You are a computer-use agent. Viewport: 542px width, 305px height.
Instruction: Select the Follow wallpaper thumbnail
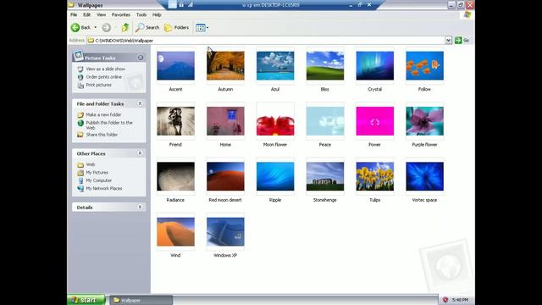pyautogui.click(x=424, y=66)
